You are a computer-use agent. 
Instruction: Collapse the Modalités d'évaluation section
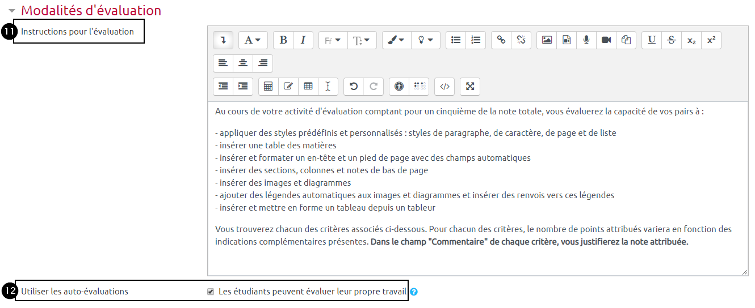click(12, 11)
